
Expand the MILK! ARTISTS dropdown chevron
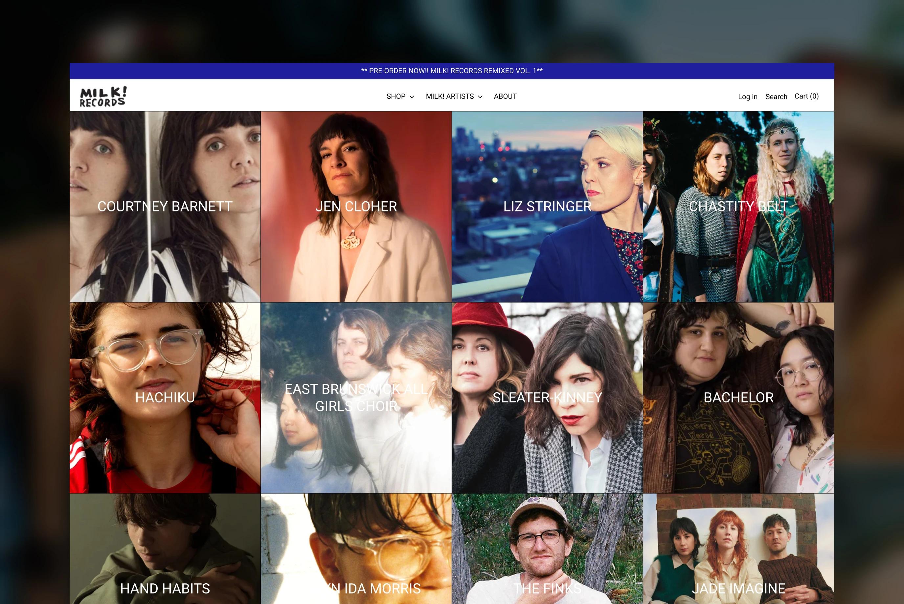click(480, 97)
